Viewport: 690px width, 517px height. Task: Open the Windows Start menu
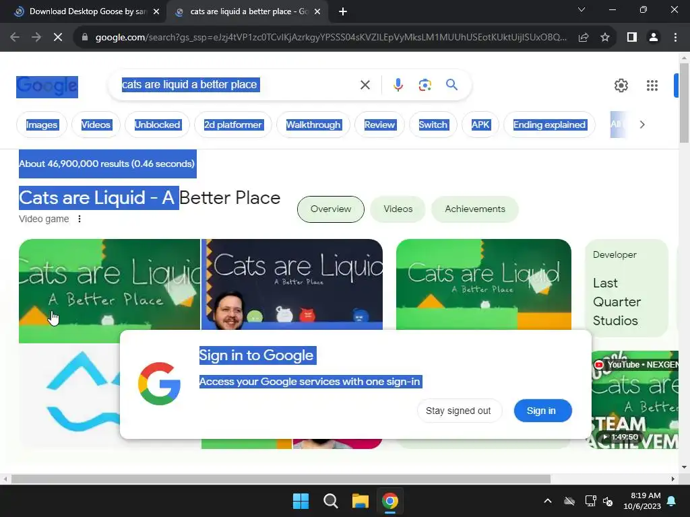pos(301,501)
